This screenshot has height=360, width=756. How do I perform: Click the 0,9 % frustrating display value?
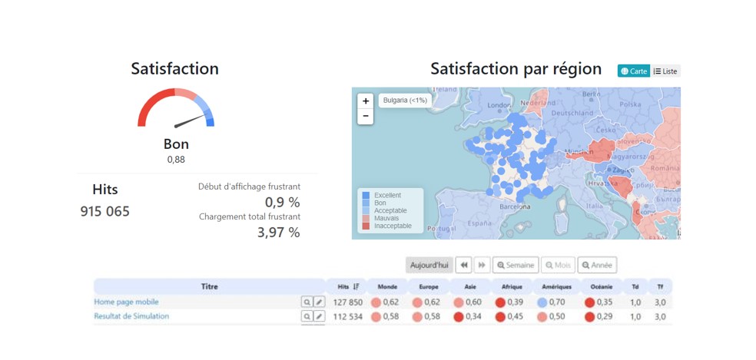click(x=283, y=202)
